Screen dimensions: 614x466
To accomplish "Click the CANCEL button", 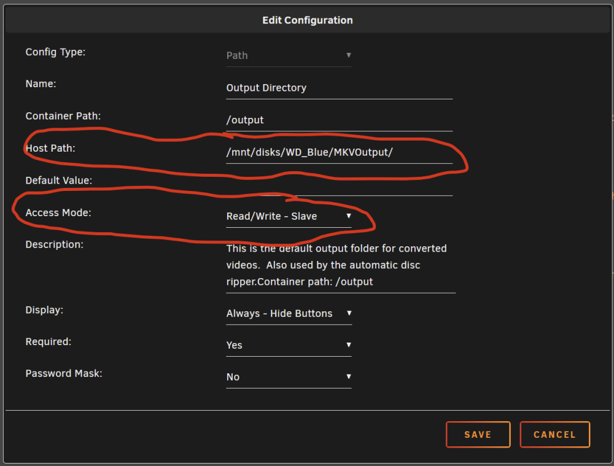I will [x=555, y=435].
